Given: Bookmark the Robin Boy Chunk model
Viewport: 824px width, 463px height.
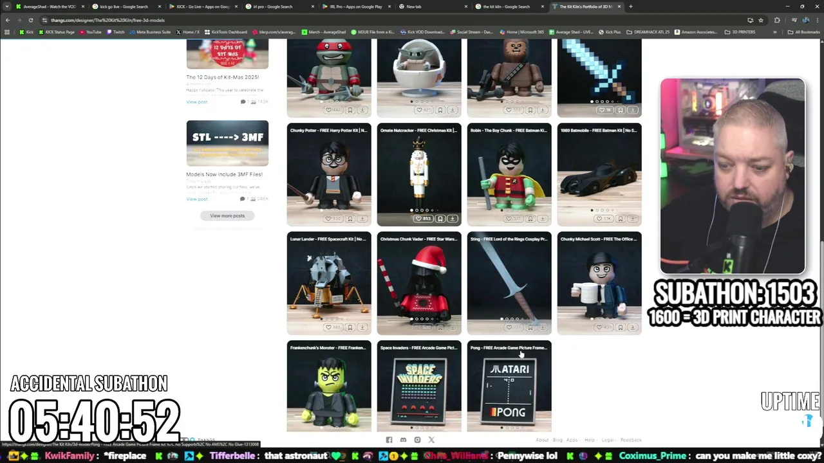Looking at the screenshot, I should coord(530,219).
